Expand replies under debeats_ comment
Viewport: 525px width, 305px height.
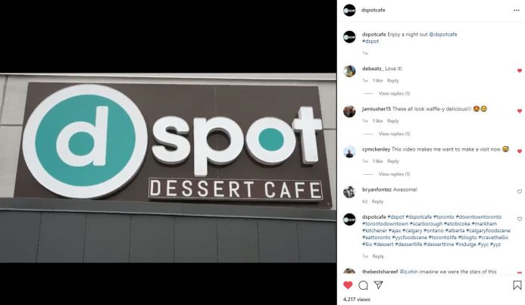[394, 94]
